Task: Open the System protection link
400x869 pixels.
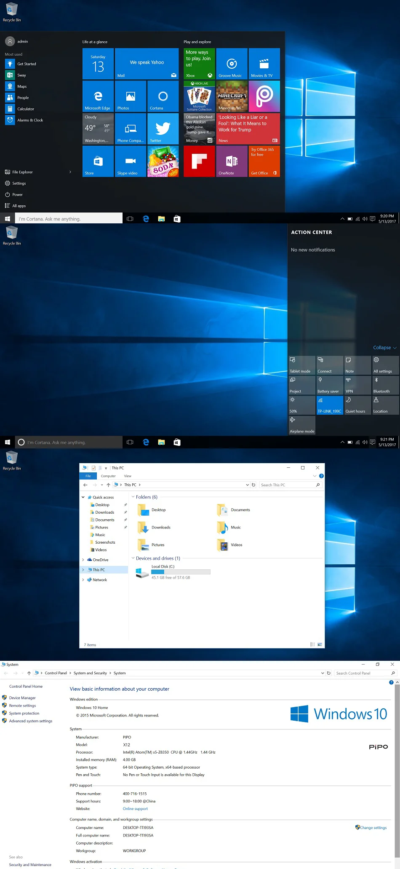Action: tap(24, 713)
